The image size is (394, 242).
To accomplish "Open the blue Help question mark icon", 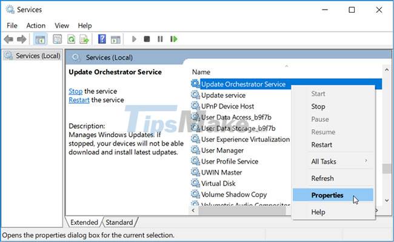I will [x=102, y=39].
